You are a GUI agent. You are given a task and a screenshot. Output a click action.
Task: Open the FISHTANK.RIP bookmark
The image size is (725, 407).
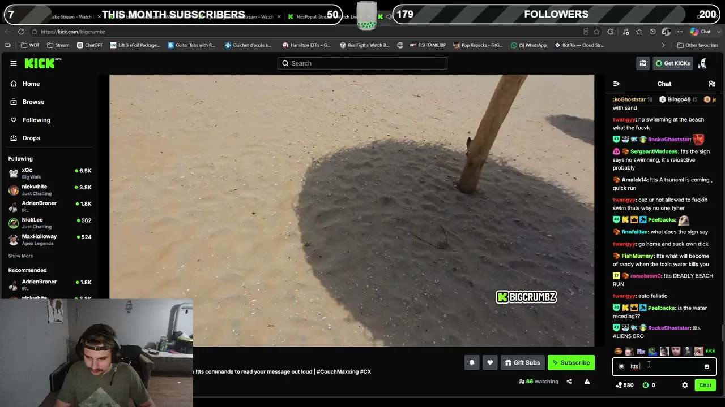[429, 45]
